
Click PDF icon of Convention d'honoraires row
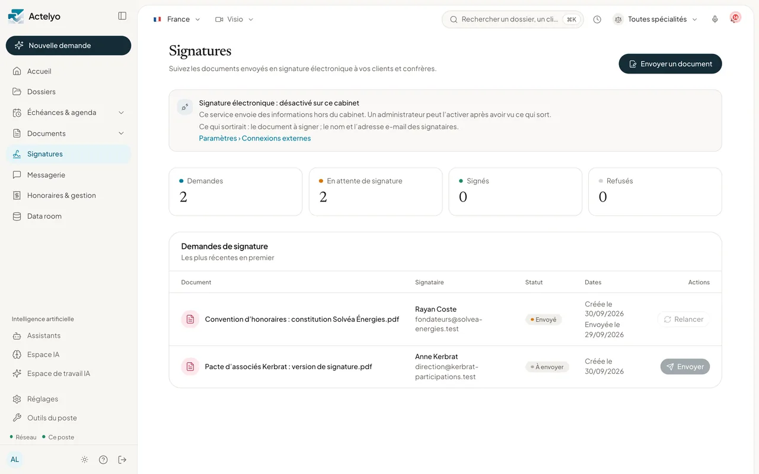pos(190,319)
